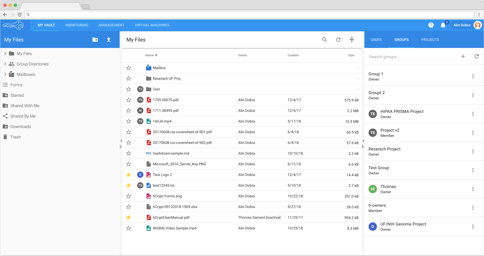The image size is (484, 256).
Task: Open the notifications bell
Action: [443, 25]
